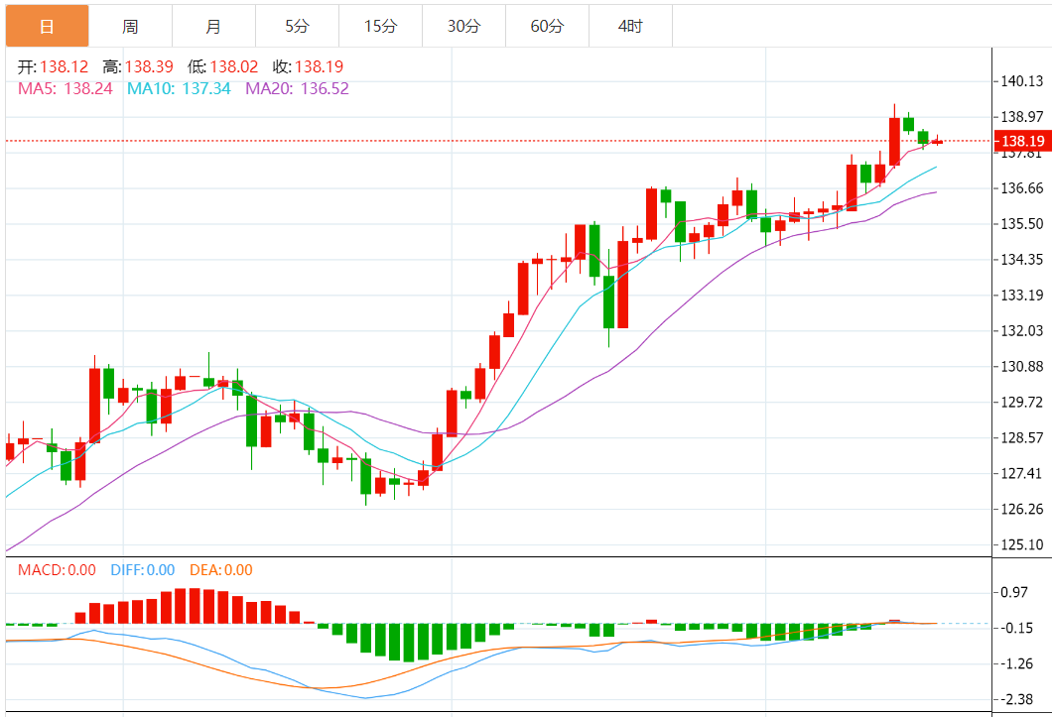Viewport: 1052px width, 717px height.
Task: Click the 128.57 price axis label
Action: (1022, 437)
